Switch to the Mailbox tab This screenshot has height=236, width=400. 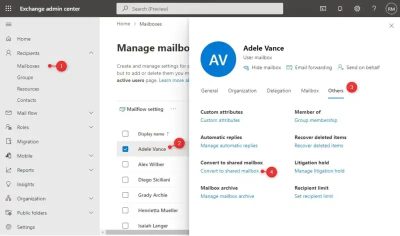[x=309, y=90]
